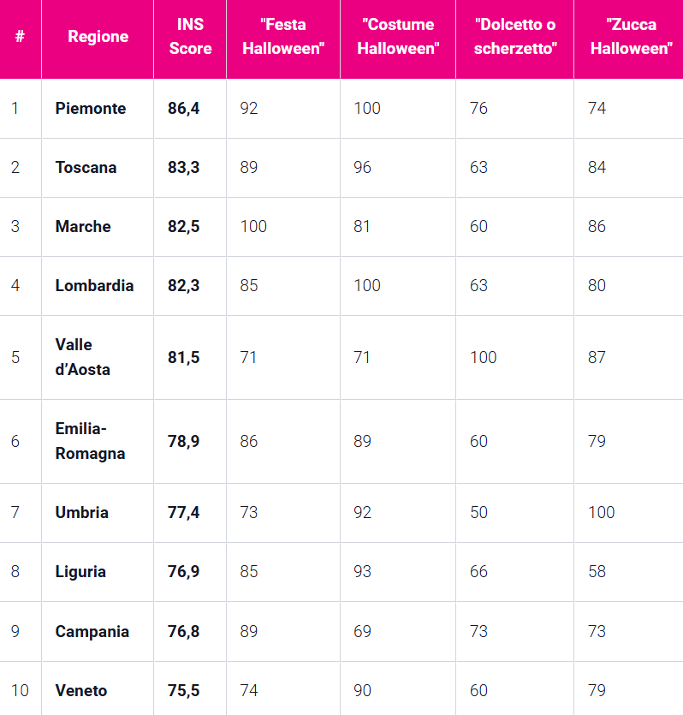This screenshot has height=715, width=683.
Task: Click the Veneto region name
Action: 81,691
